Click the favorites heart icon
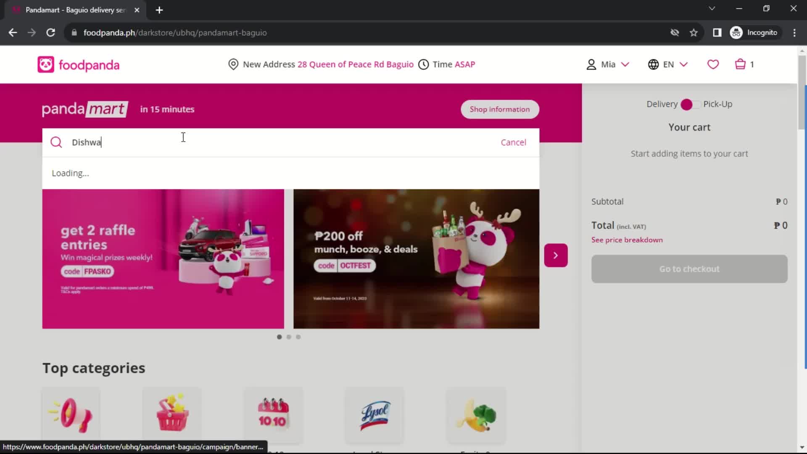 coord(713,64)
